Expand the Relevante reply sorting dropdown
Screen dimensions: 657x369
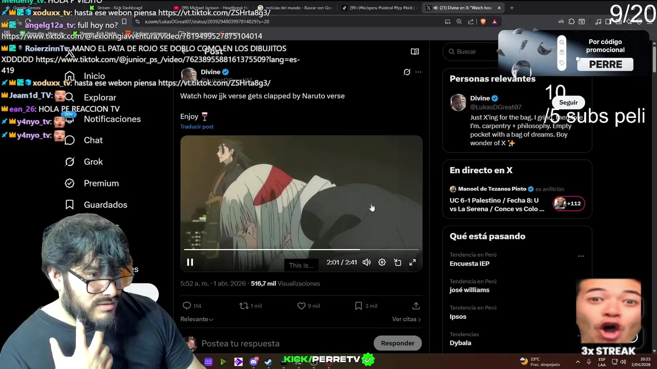(x=197, y=319)
